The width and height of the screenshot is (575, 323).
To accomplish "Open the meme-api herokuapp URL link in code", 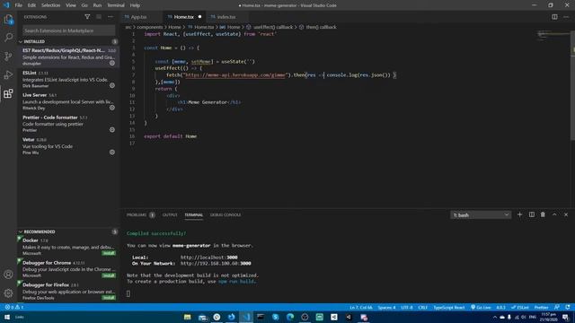I will [235, 75].
